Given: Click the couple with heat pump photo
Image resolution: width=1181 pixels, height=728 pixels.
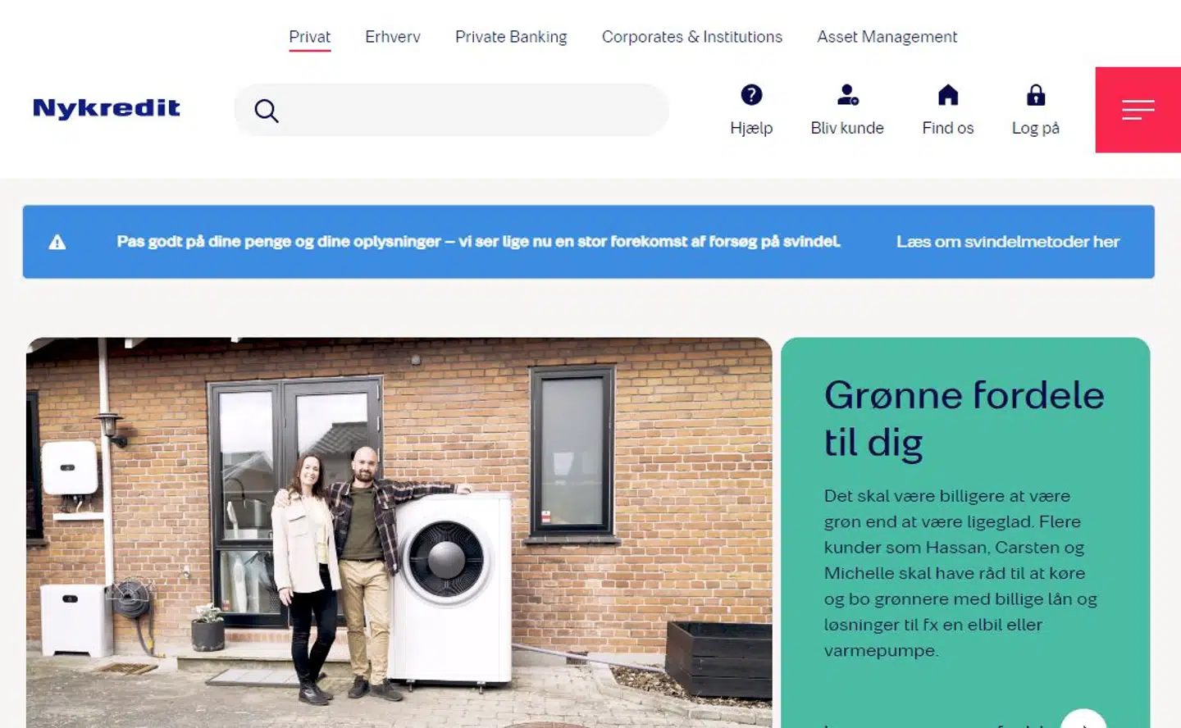Looking at the screenshot, I should point(399,533).
